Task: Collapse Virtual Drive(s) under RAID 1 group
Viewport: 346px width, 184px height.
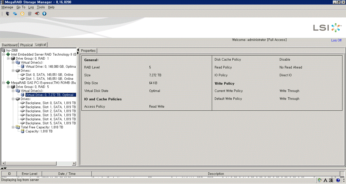Action: [x=13, y=62]
